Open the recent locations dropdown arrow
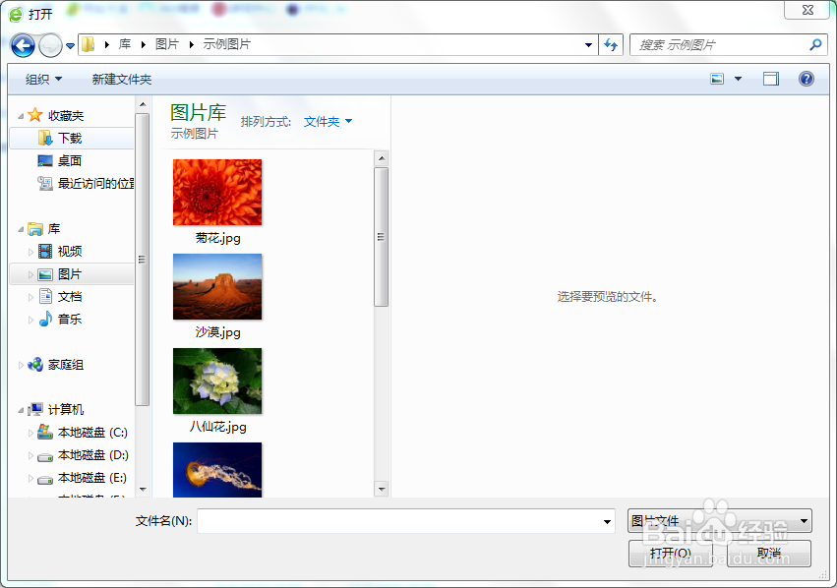Screen dimensions: 837x588 pos(70,46)
